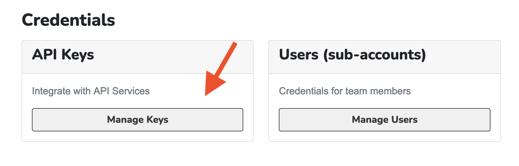Click the Manage Keys button

pos(137,120)
